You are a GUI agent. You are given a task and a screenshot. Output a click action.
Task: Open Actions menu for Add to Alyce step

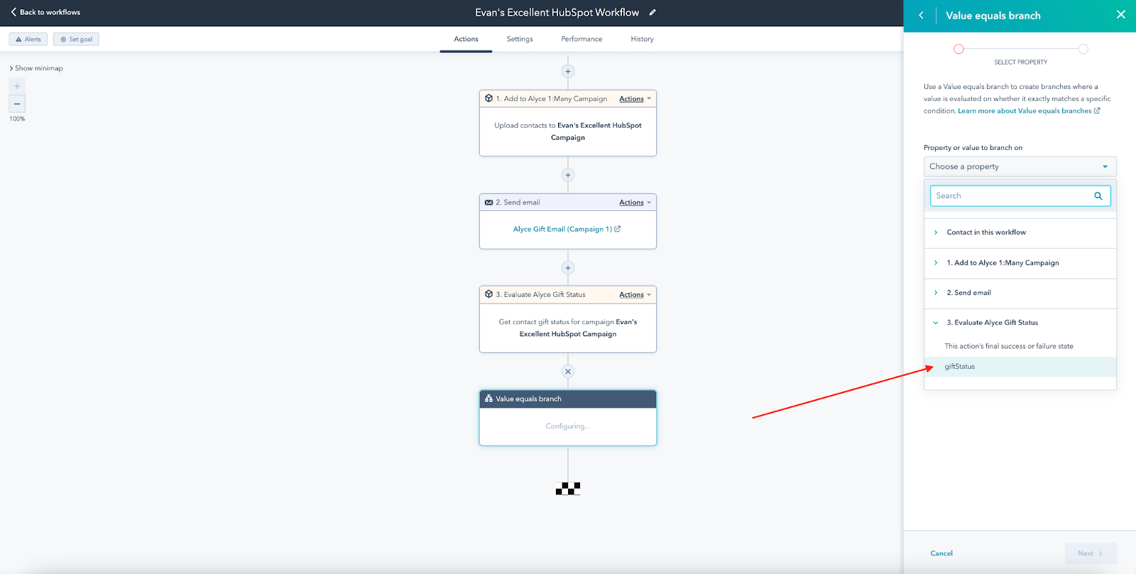pyautogui.click(x=635, y=99)
